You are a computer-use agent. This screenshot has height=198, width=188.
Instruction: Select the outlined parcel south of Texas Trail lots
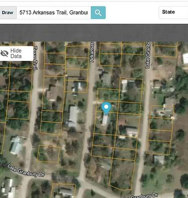tap(48, 154)
